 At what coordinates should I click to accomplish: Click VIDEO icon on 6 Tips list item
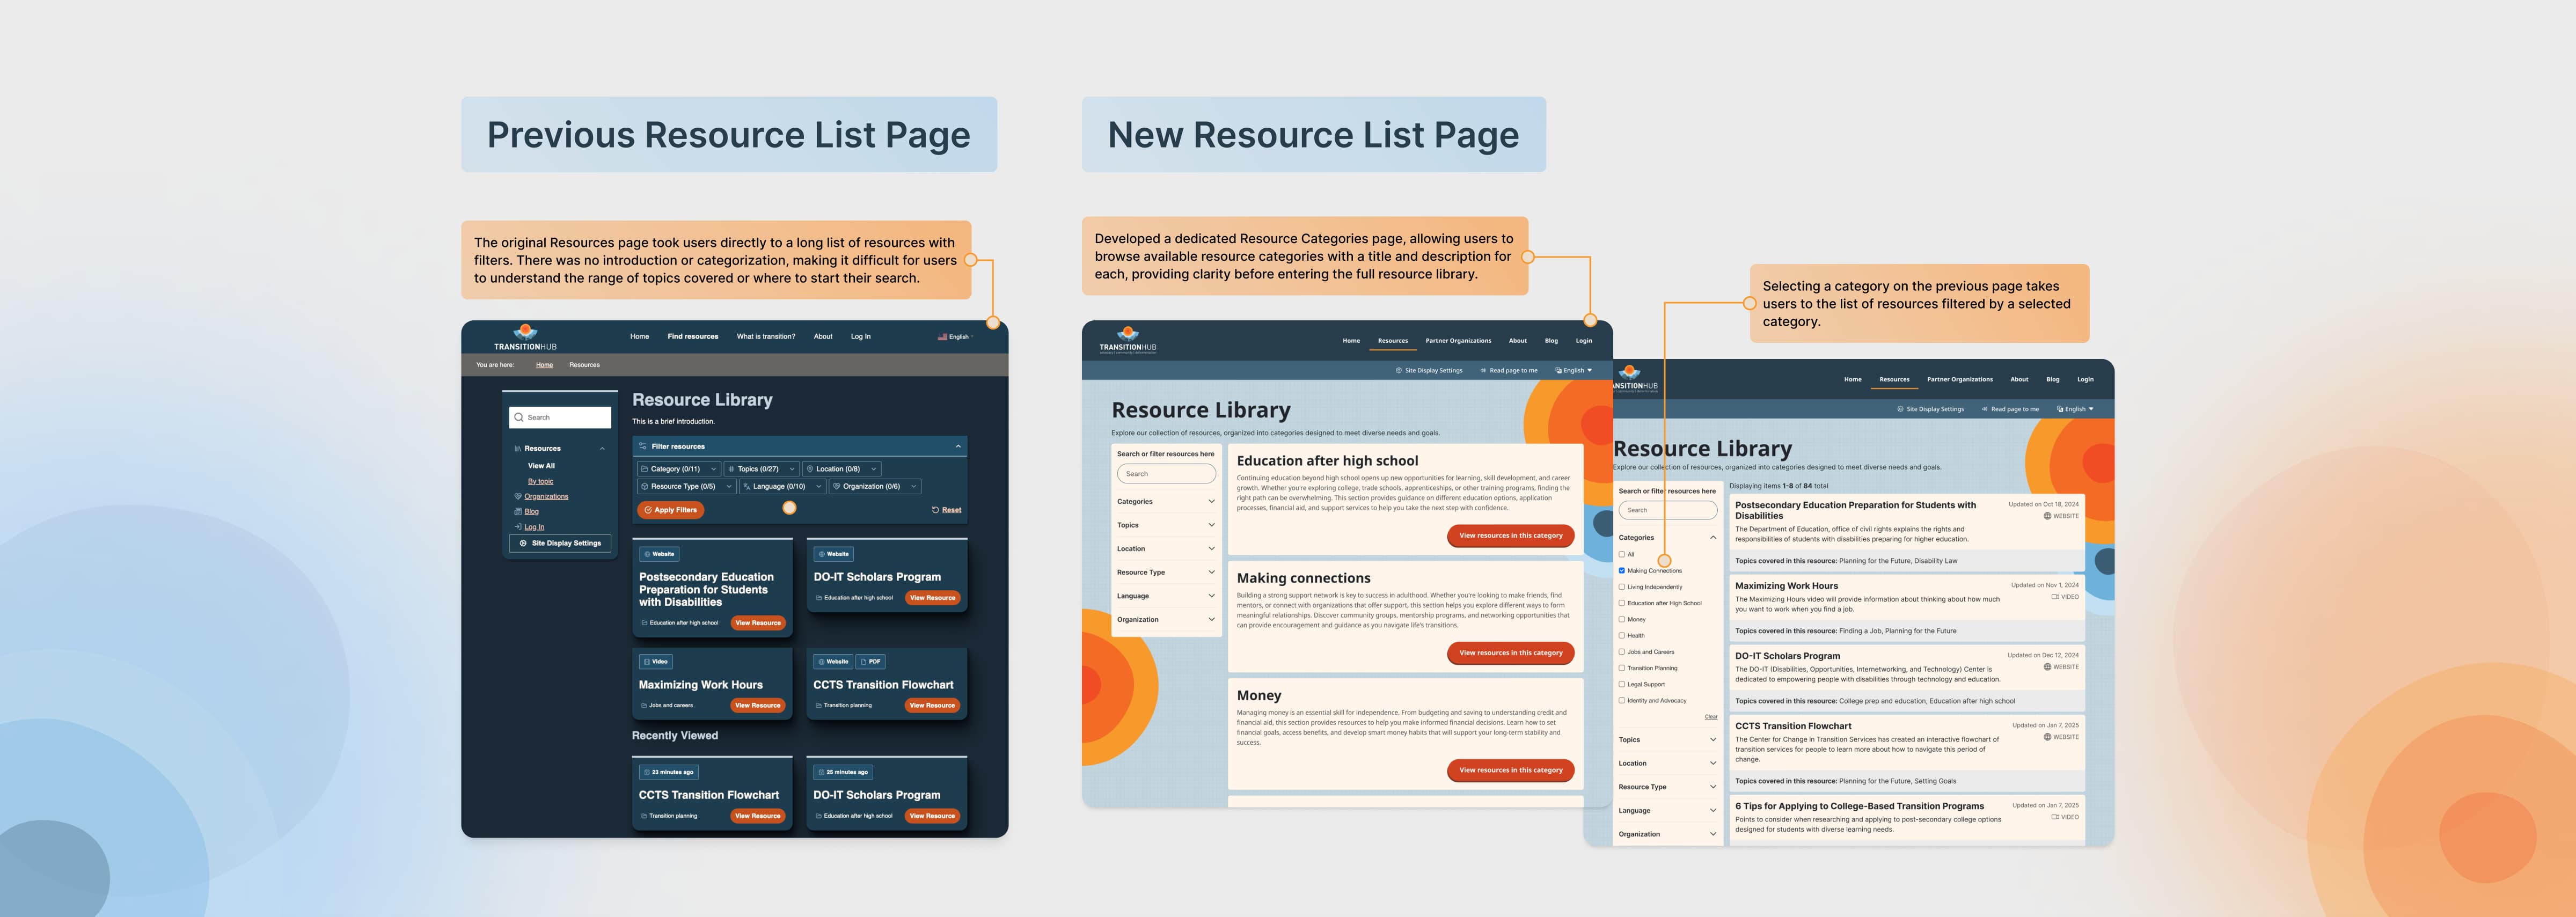pyautogui.click(x=2055, y=817)
